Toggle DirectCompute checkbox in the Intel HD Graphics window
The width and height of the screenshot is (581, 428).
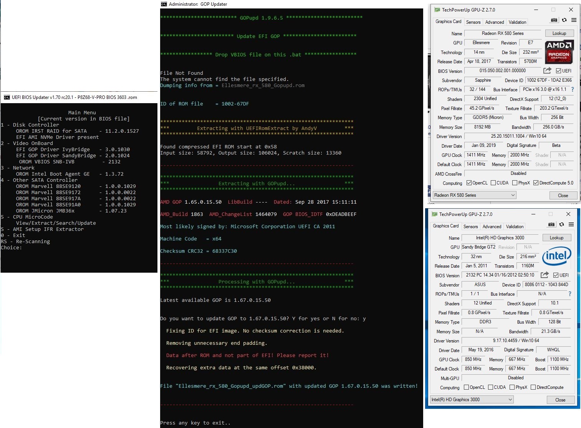(x=533, y=387)
